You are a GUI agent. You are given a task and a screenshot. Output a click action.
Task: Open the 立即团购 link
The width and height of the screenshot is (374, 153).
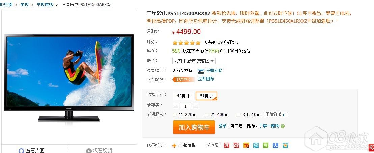tap(206, 79)
